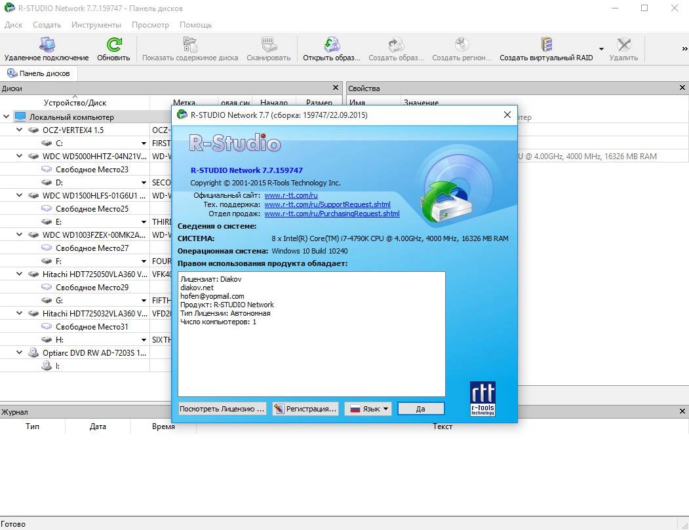Viewport: 689px width, 530px height.
Task: Collapse the Hitachi HDT725050VLA360 node
Action: point(19,274)
